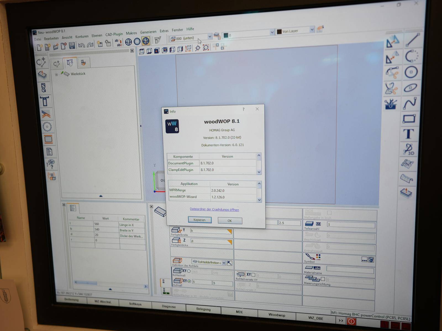This screenshot has height=331, width=442.
Task: Click the scissors trim contour icon
Action: coord(392,73)
